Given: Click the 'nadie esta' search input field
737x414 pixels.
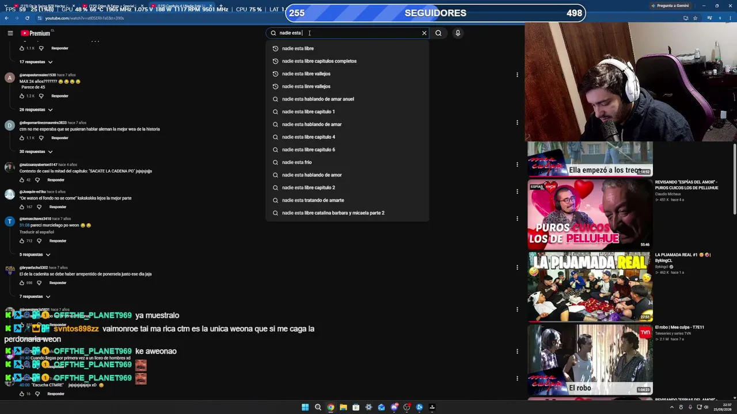Looking at the screenshot, I should [347, 33].
